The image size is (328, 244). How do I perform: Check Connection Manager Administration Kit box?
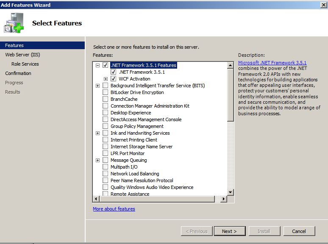105,106
